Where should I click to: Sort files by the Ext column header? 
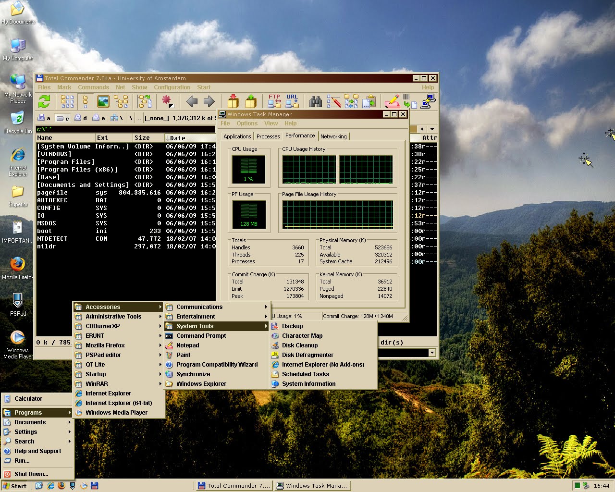114,138
